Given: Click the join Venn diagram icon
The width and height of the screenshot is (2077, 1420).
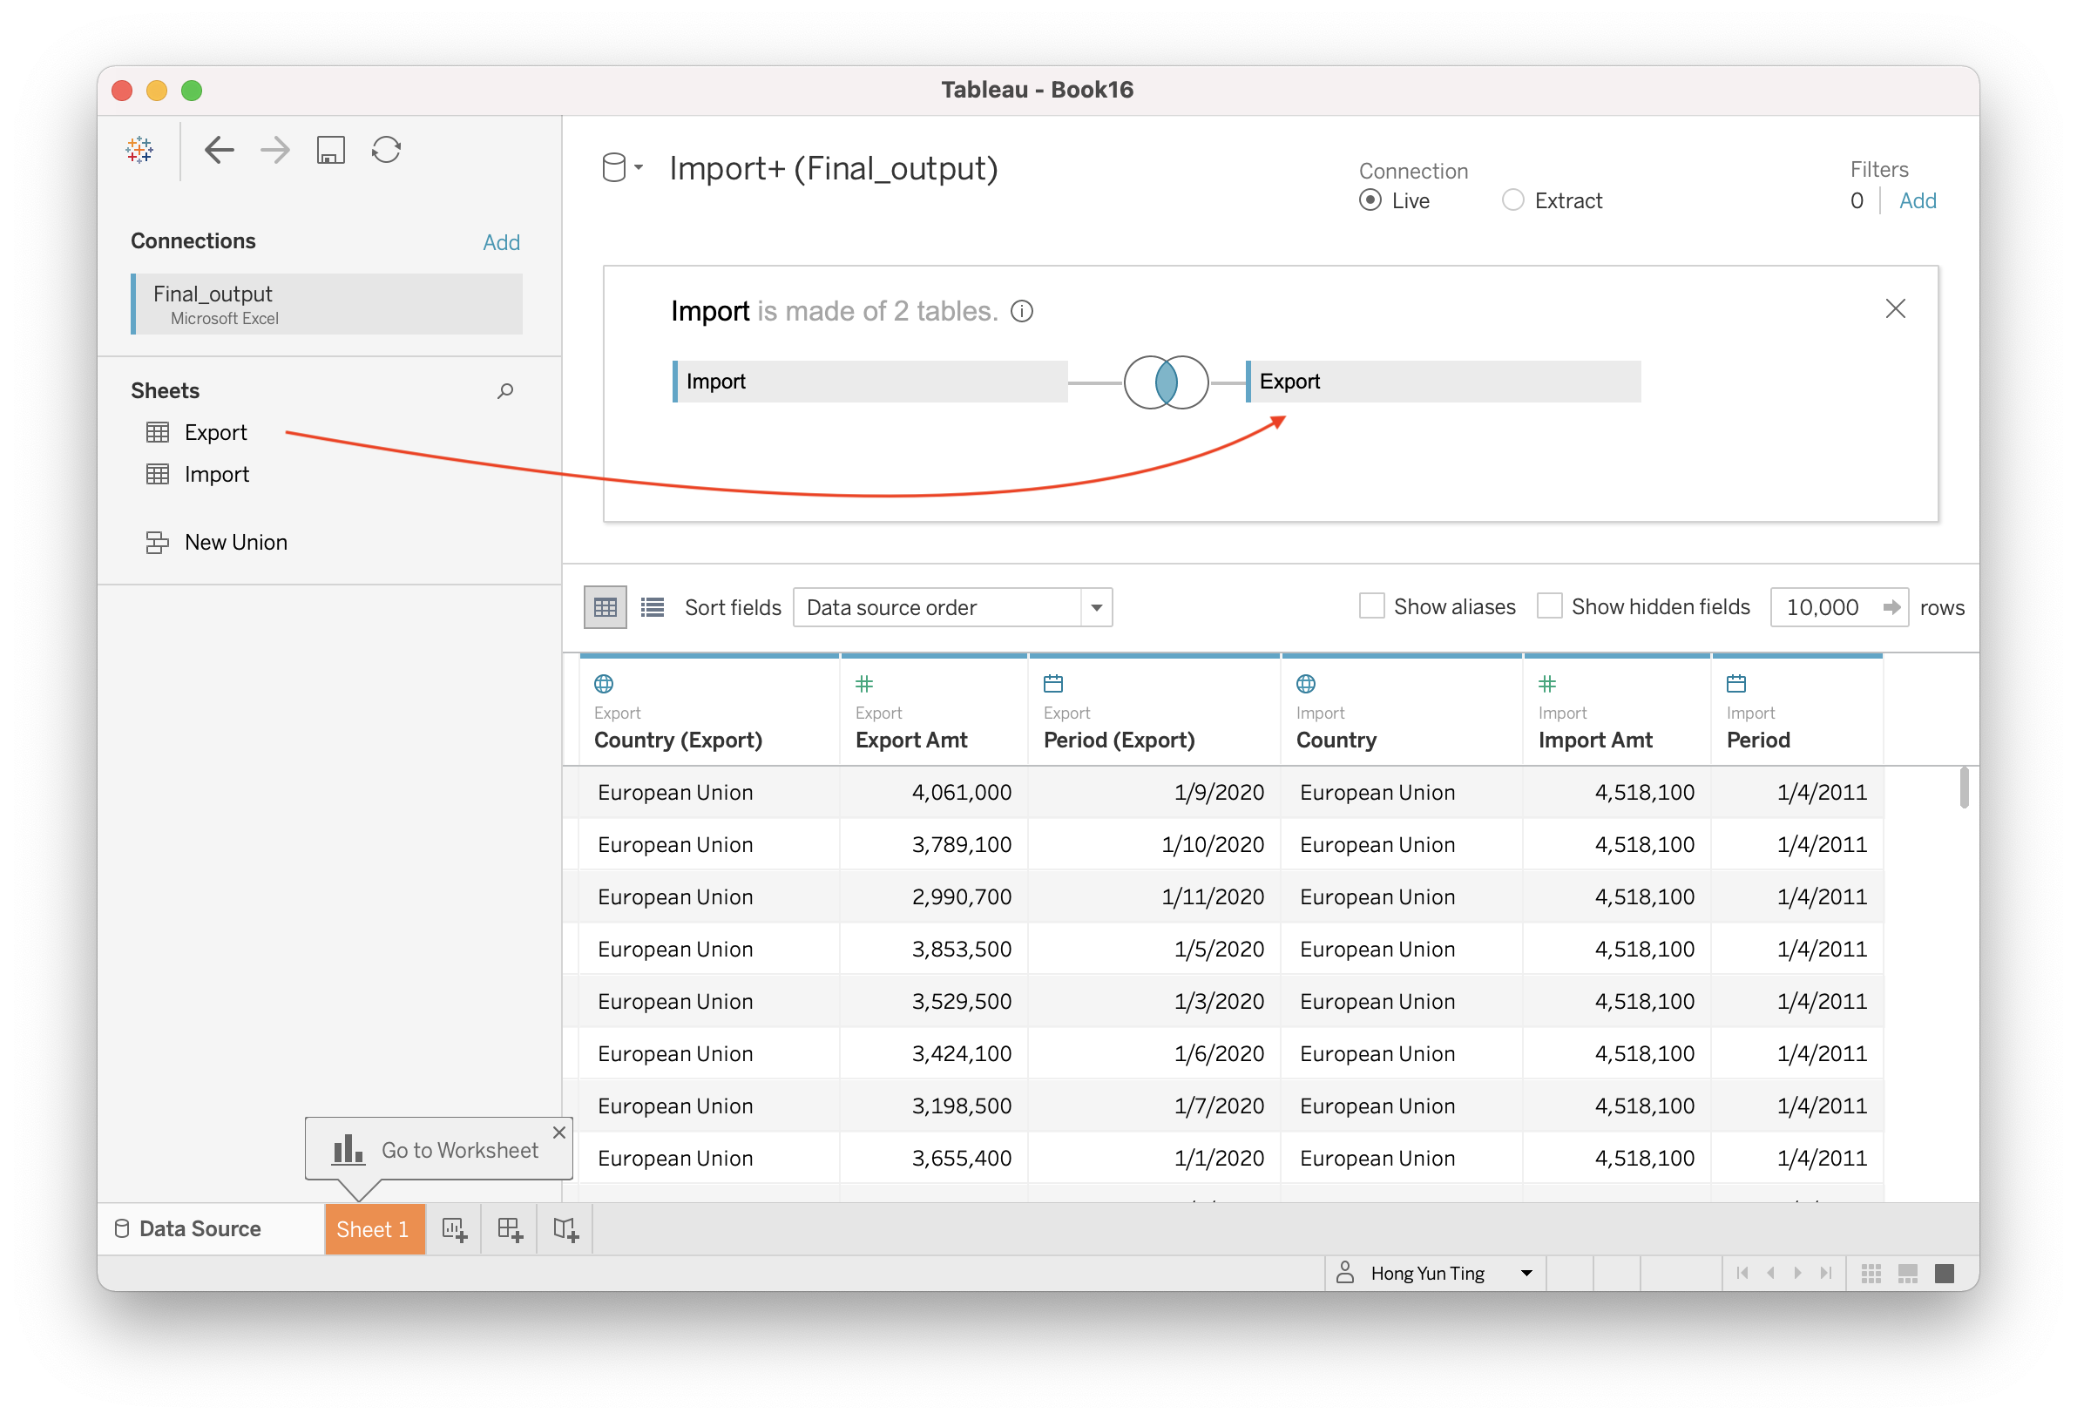Looking at the screenshot, I should [1166, 382].
